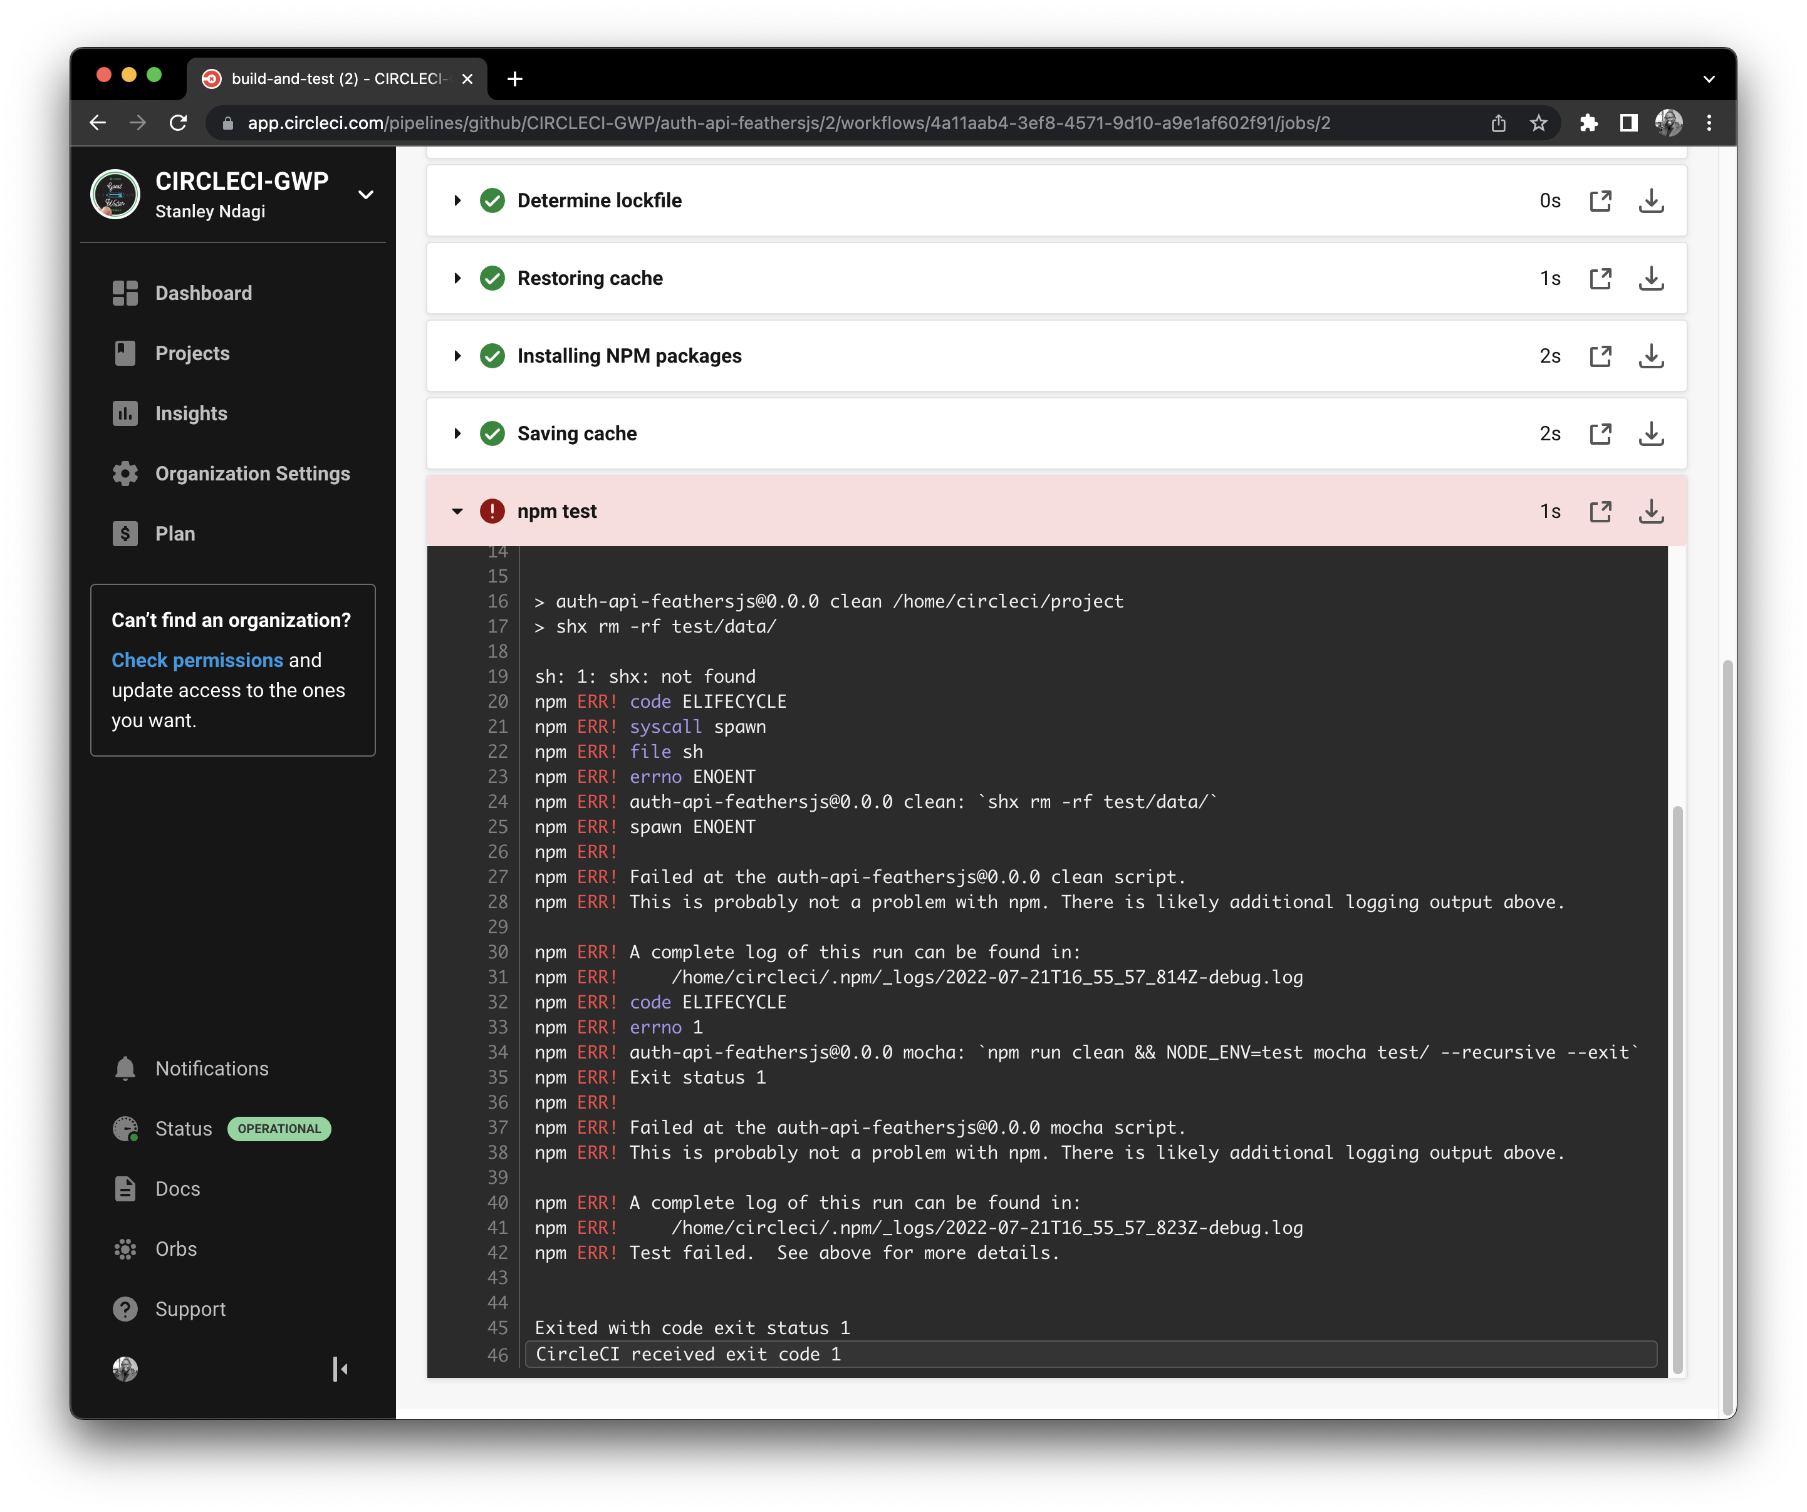Open the Insights sidebar page
The width and height of the screenshot is (1807, 1512).
coord(190,413)
